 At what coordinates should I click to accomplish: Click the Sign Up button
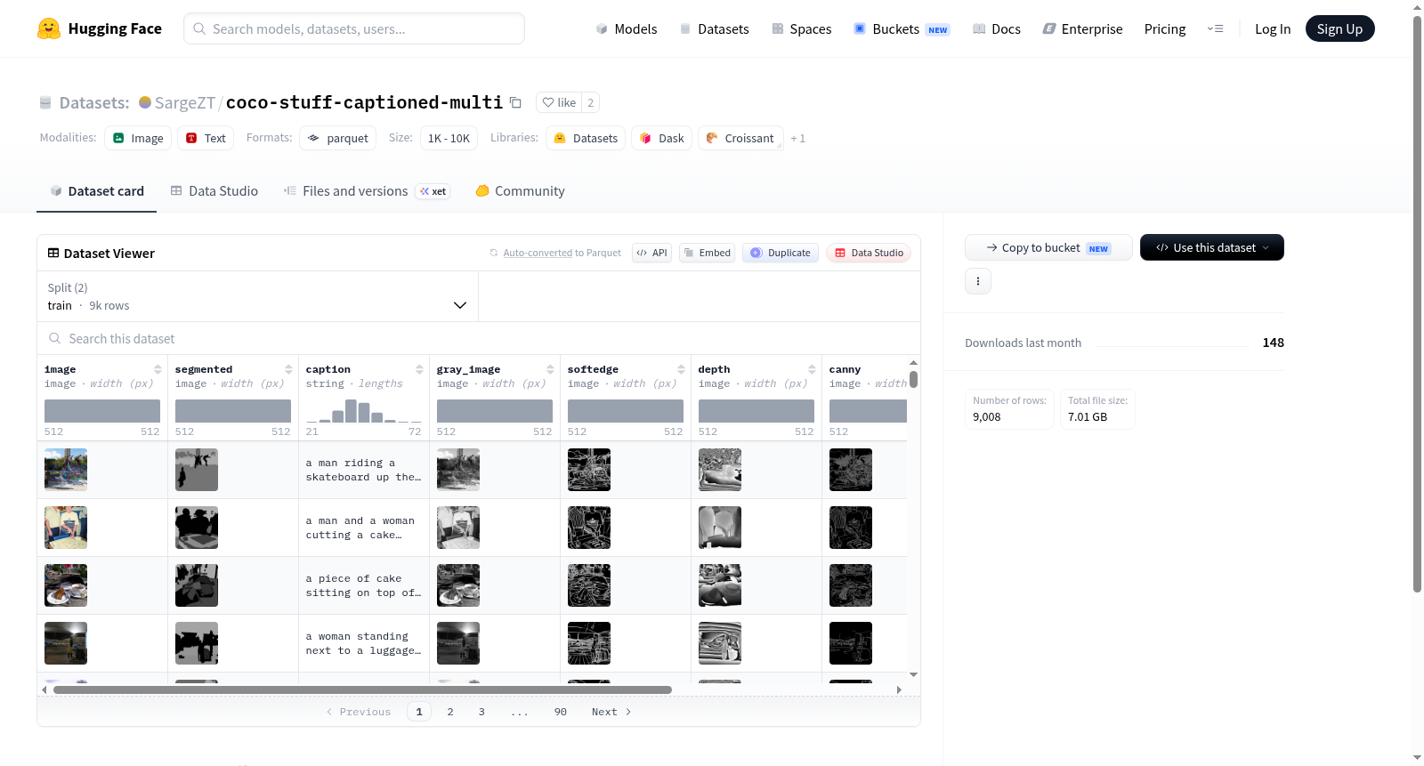pos(1339,28)
